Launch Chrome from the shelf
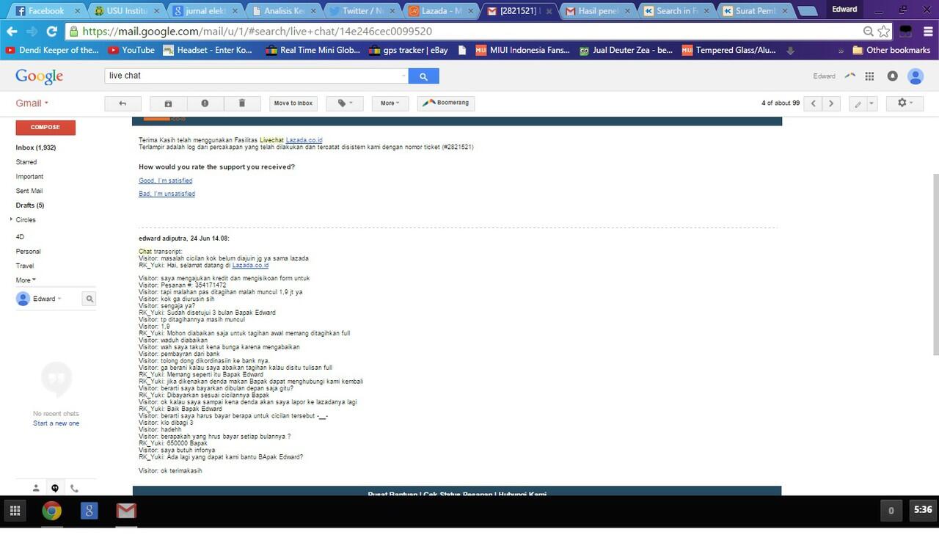This screenshot has width=939, height=543. (51, 511)
